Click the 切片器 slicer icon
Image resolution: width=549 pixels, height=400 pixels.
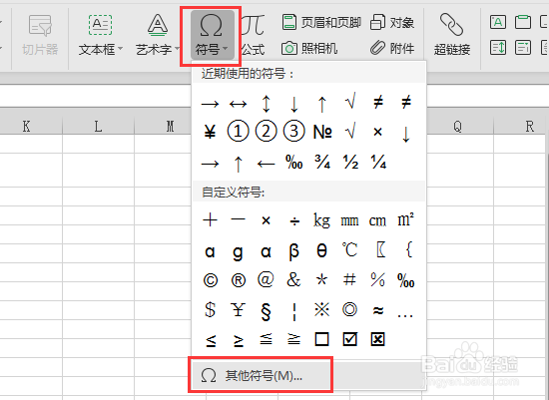pyautogui.click(x=40, y=35)
